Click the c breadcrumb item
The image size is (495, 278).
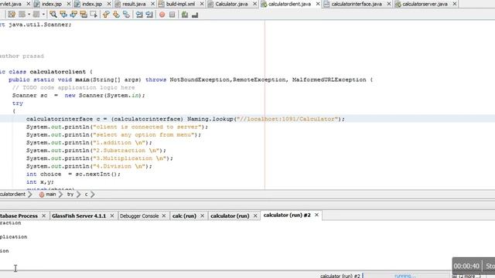click(86, 195)
